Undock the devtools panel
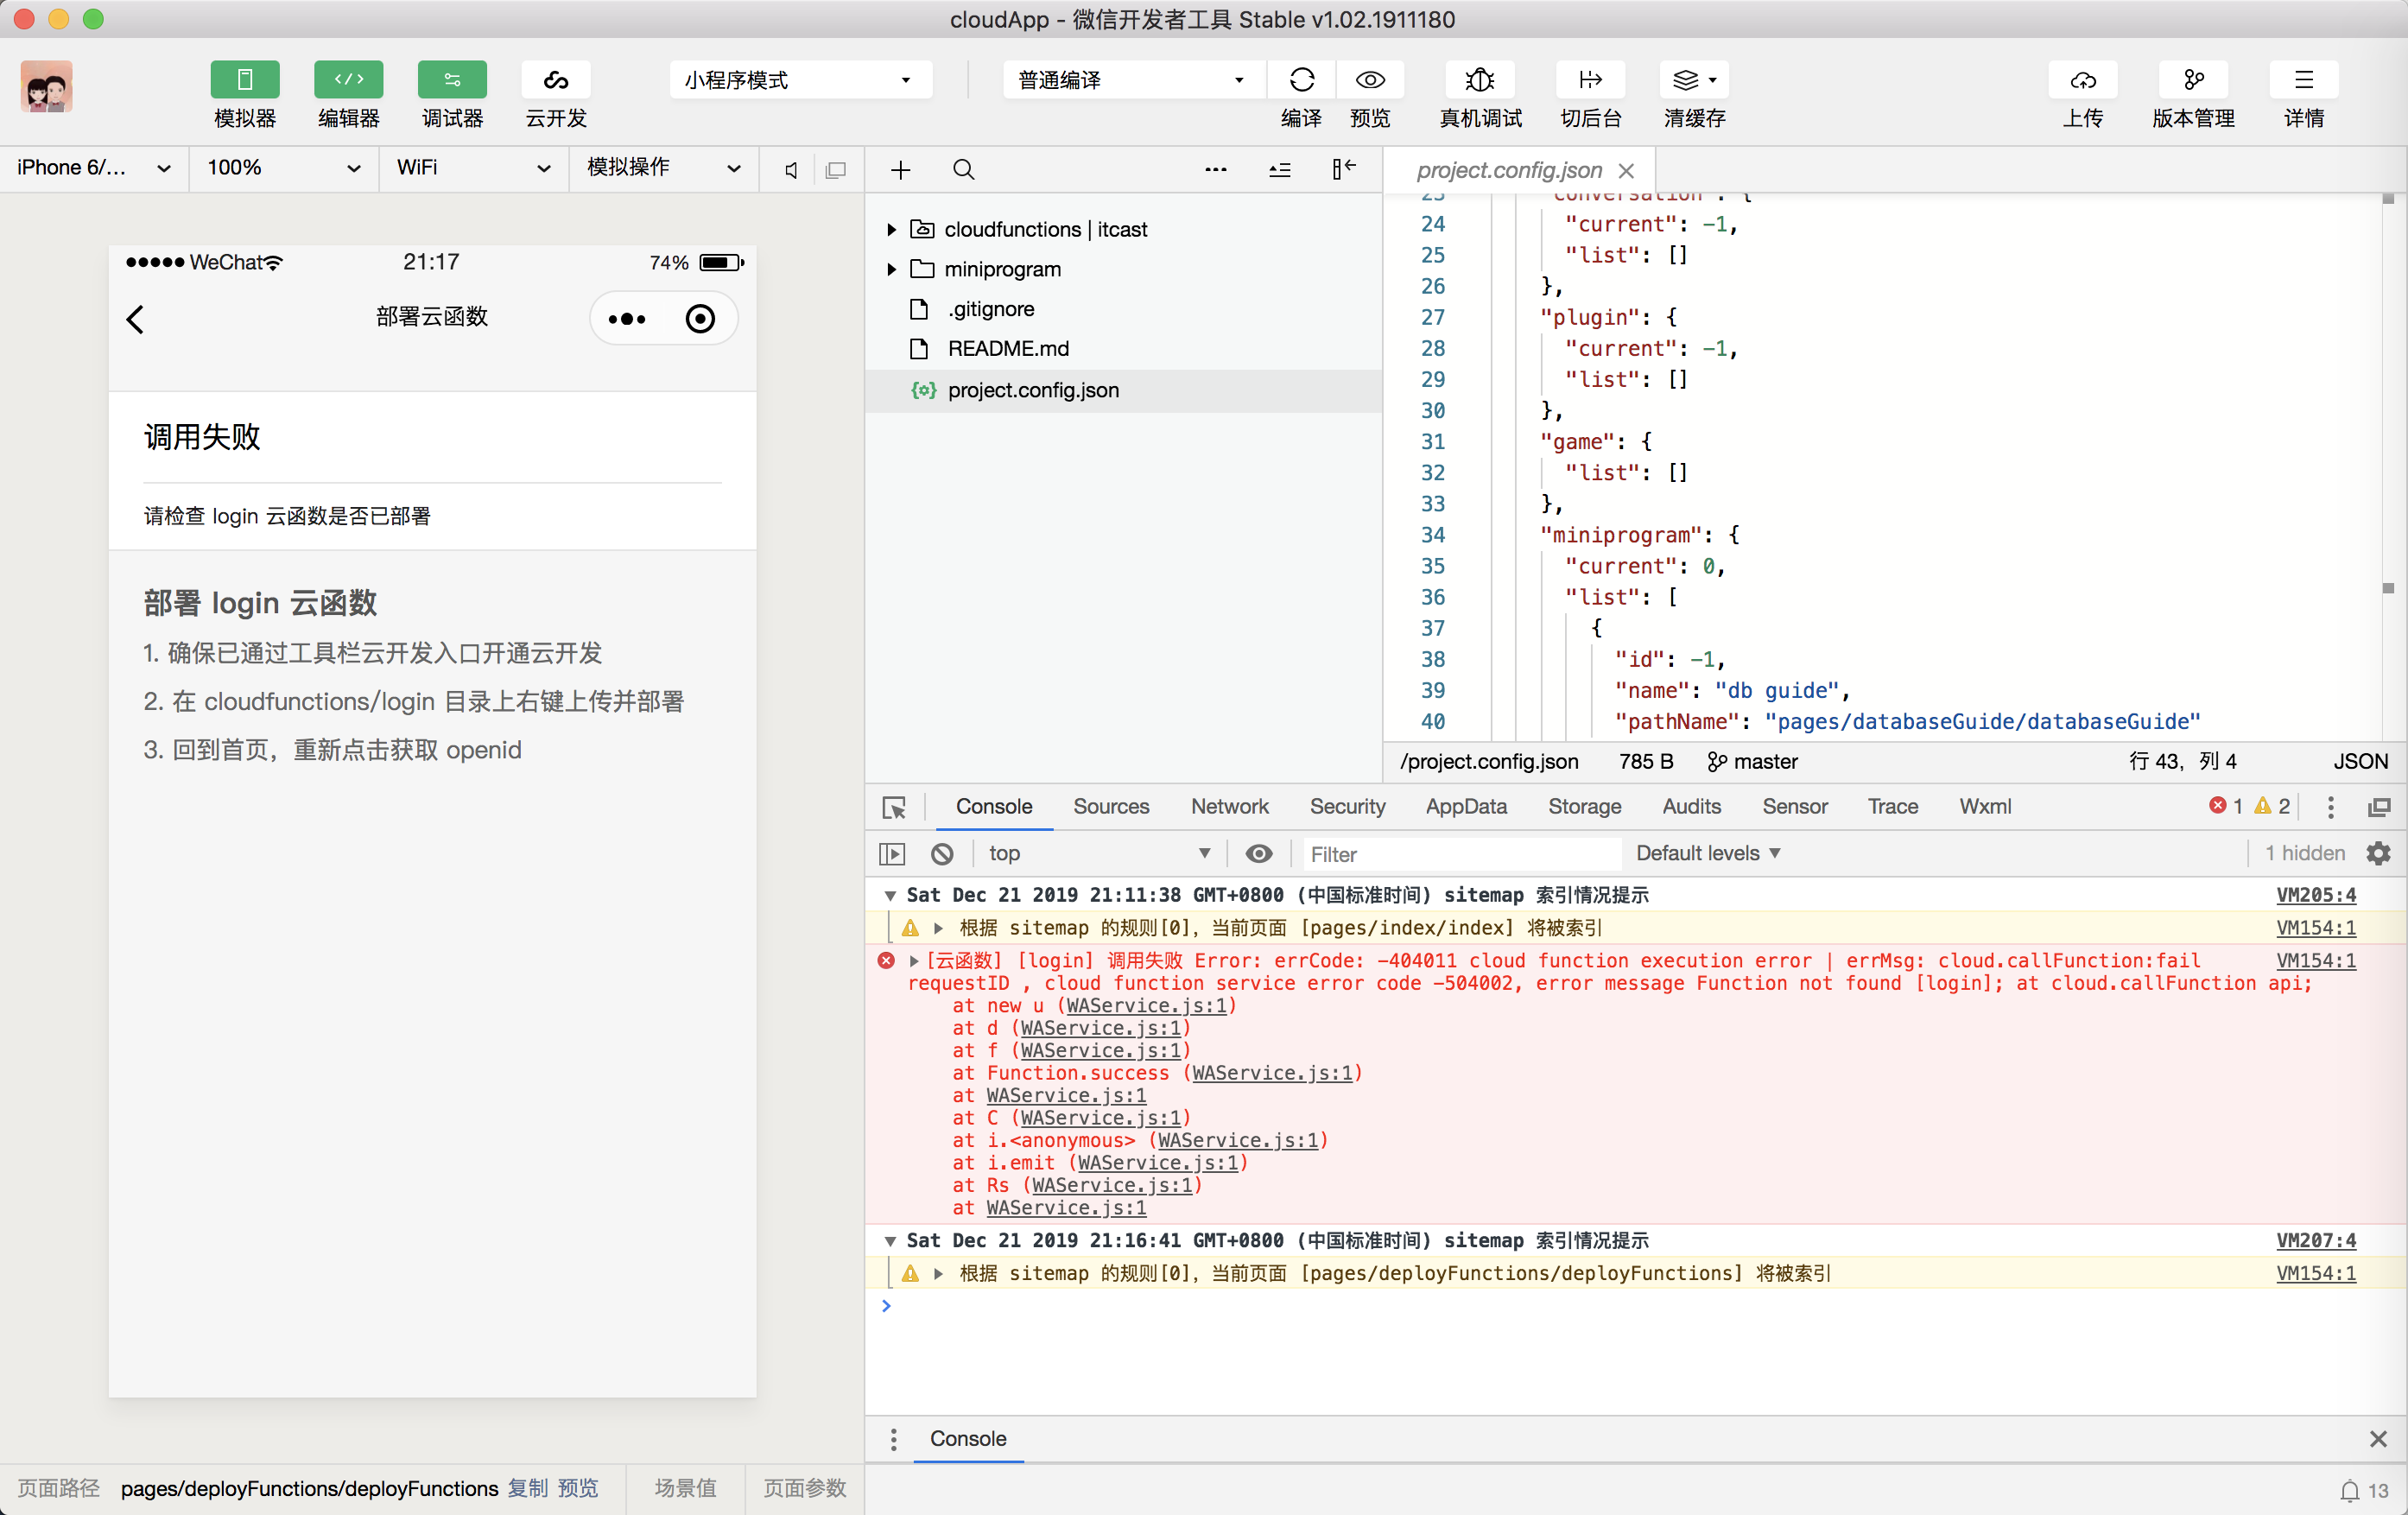Viewport: 2408px width, 1515px height. point(2379,807)
